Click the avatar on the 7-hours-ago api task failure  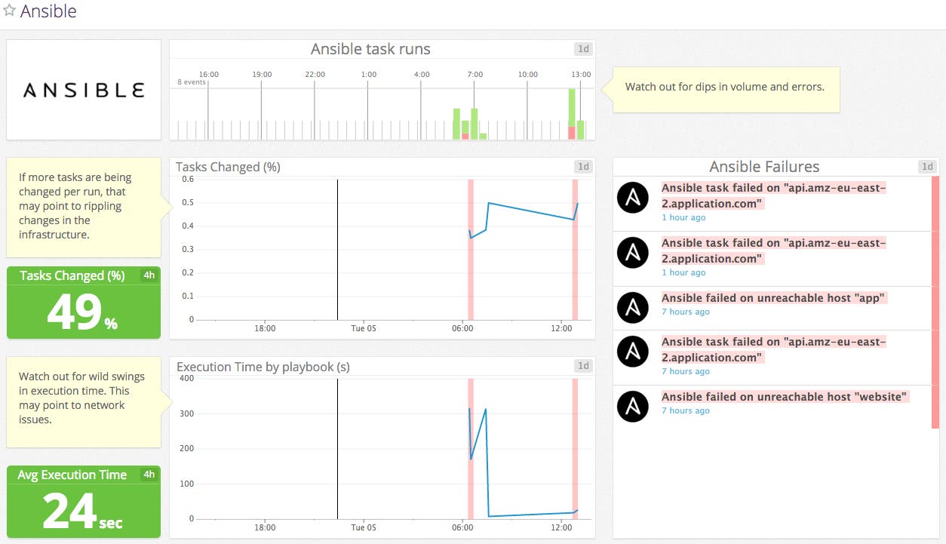pos(633,352)
